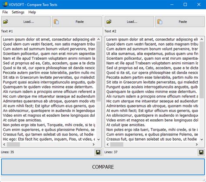Maximize the Compare Two Texts window

click(185, 4)
